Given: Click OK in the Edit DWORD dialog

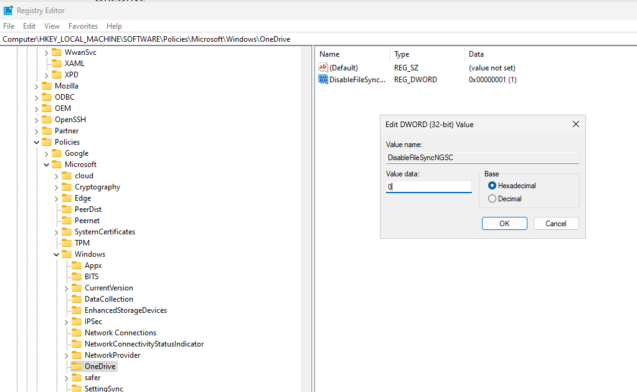Looking at the screenshot, I should (x=504, y=223).
